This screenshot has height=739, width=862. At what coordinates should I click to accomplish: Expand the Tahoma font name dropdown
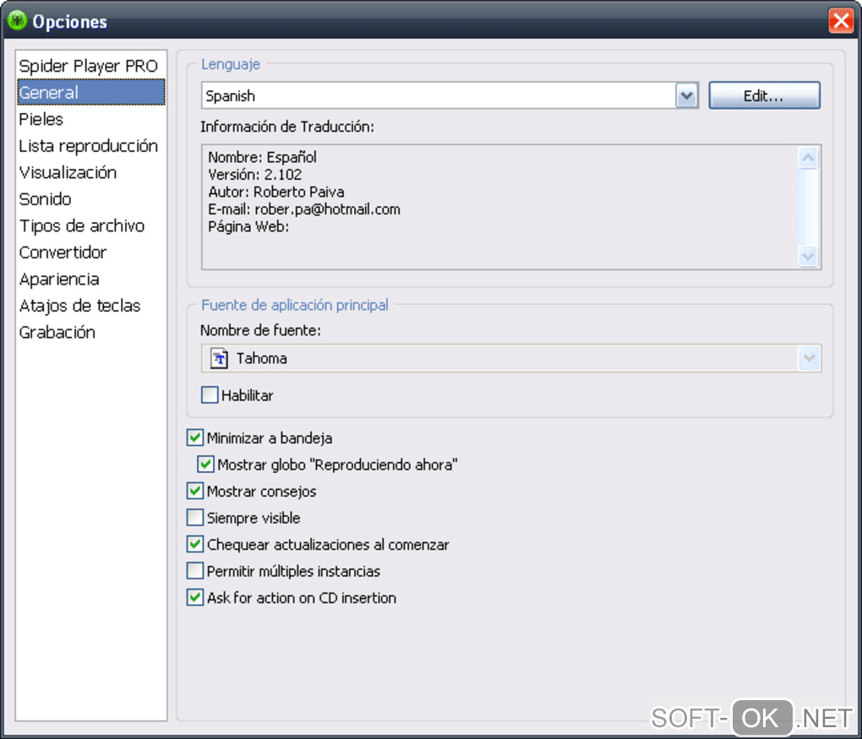click(809, 358)
